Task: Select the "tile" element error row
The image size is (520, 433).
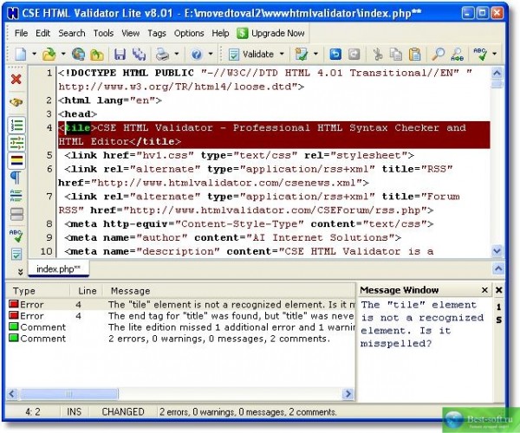Action: tap(181, 305)
